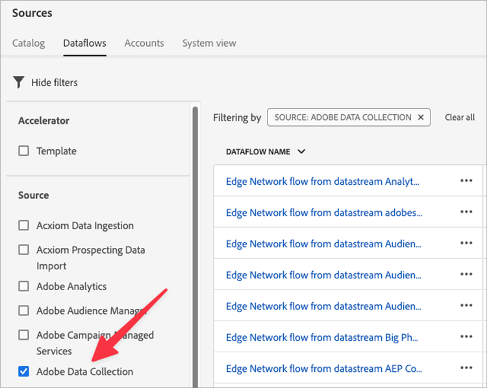487x388 pixels.
Task: Click the funnel filter icon
Action: pyautogui.click(x=19, y=82)
